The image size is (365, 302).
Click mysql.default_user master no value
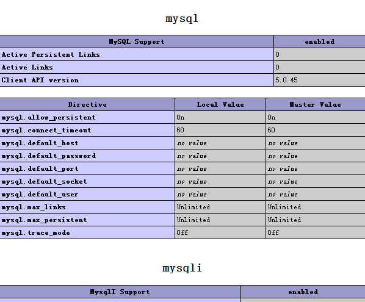tap(283, 195)
